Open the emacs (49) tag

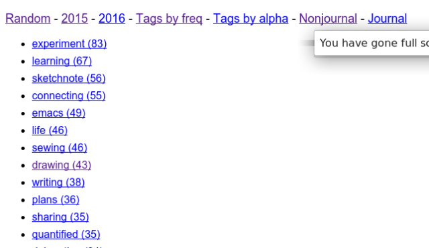pos(58,113)
